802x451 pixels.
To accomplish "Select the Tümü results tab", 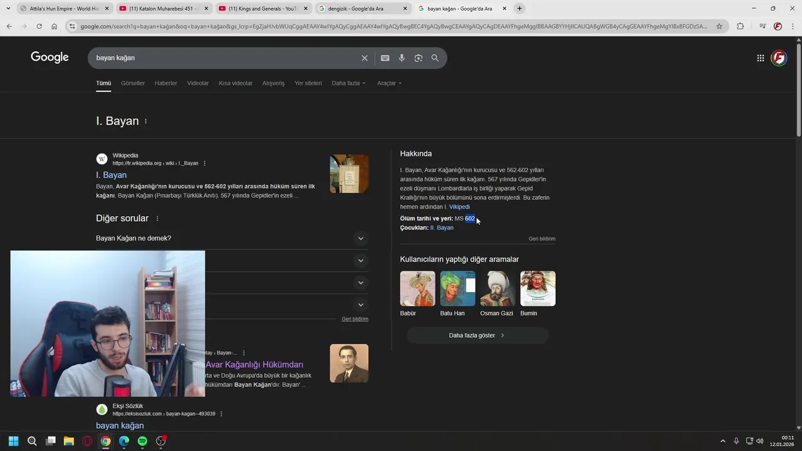I will [103, 83].
